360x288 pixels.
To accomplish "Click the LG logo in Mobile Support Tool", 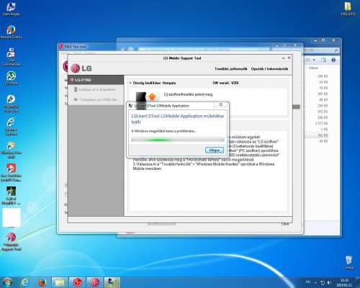I will pos(81,68).
